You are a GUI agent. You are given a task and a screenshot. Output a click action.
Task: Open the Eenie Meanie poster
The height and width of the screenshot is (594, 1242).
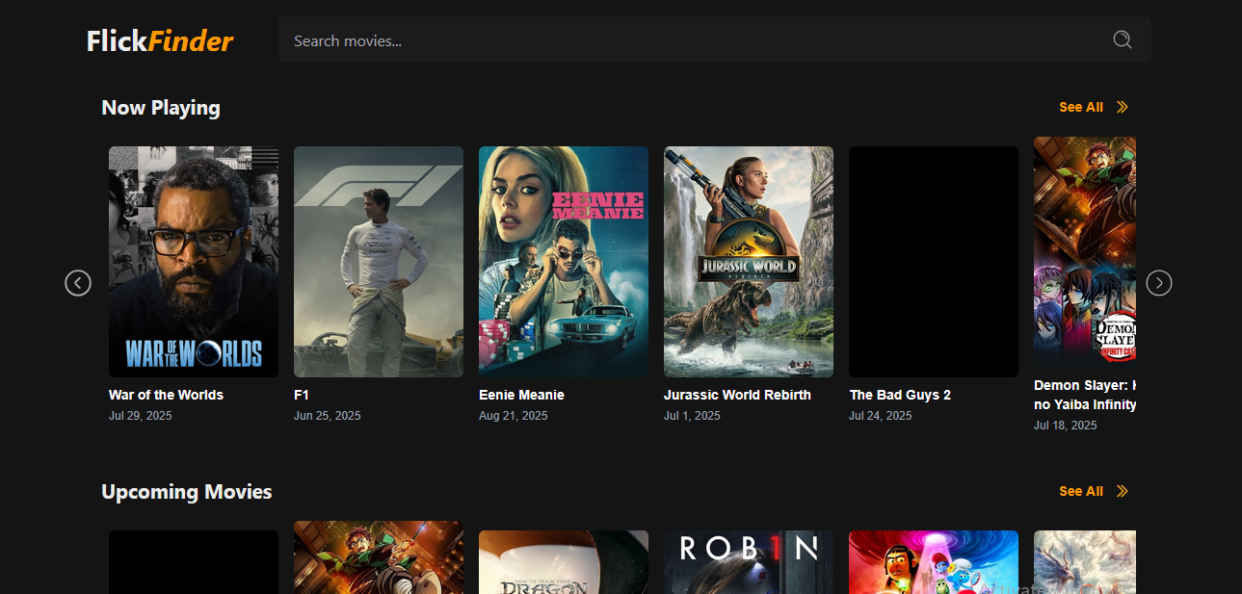pyautogui.click(x=564, y=262)
